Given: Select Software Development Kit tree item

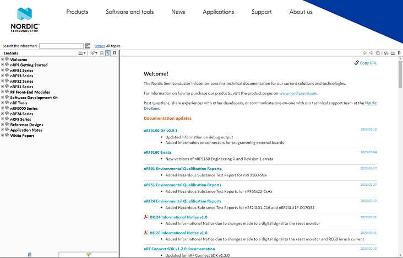Looking at the screenshot, I should point(34,98).
